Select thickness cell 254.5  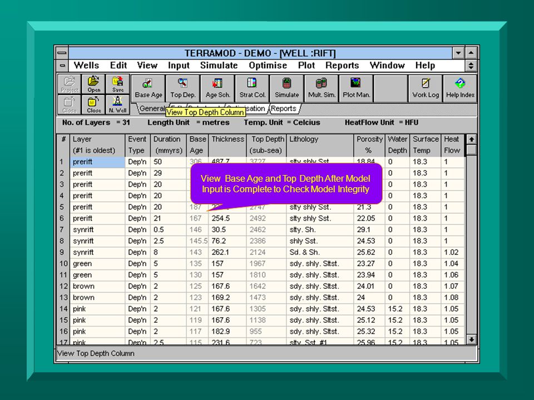(227, 218)
